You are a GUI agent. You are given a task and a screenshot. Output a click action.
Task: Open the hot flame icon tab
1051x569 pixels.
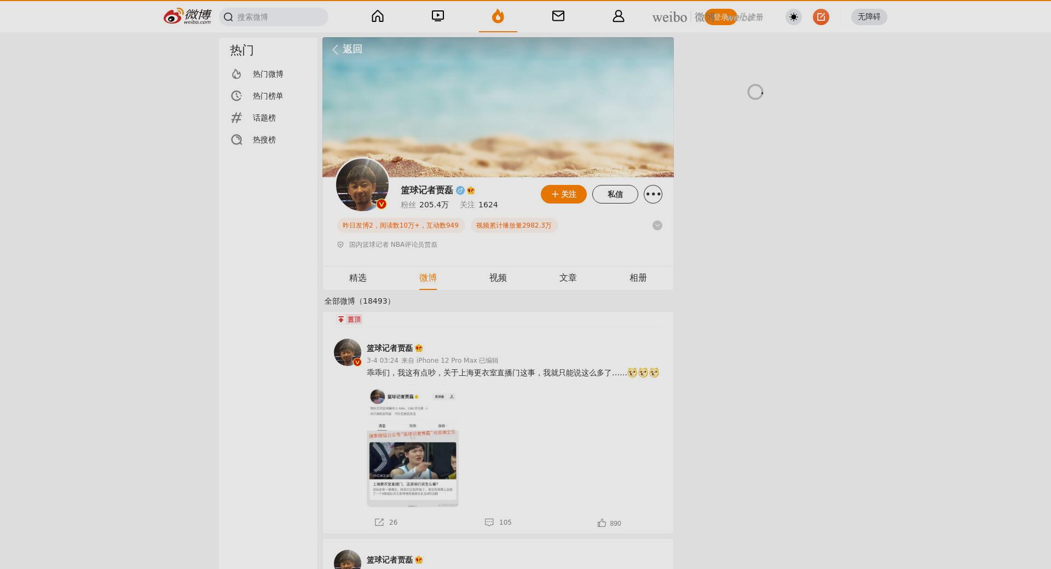[x=498, y=16]
